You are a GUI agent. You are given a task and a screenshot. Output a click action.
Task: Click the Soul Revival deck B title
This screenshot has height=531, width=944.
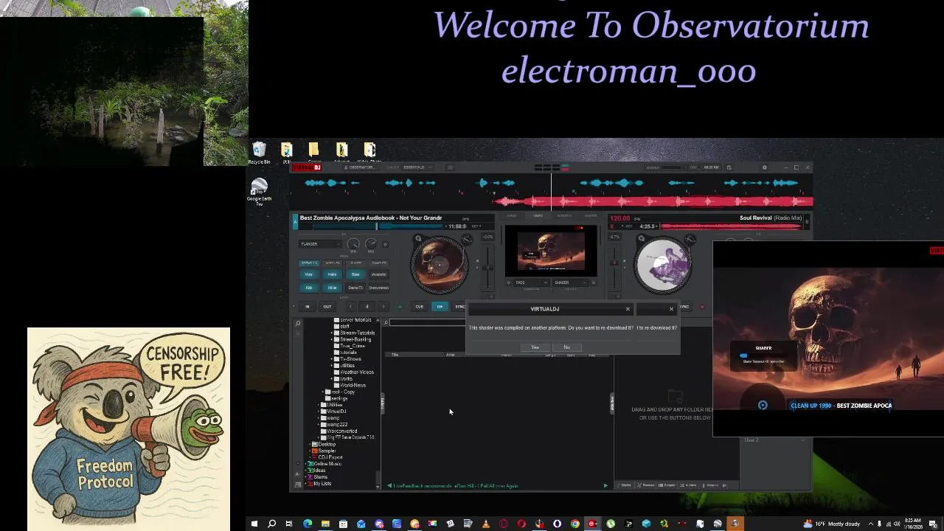(771, 218)
